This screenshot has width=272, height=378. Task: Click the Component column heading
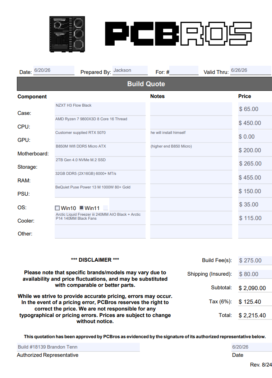click(32, 97)
